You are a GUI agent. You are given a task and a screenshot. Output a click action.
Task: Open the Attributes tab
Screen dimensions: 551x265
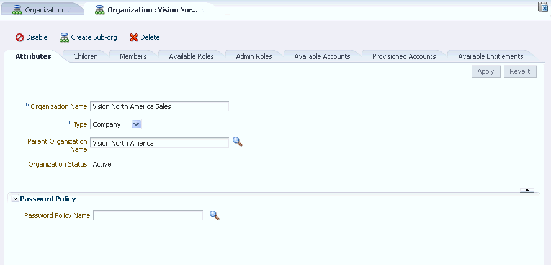click(x=33, y=56)
